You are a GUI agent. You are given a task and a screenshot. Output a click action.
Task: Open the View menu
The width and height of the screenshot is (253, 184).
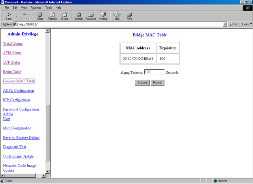(x=24, y=8)
